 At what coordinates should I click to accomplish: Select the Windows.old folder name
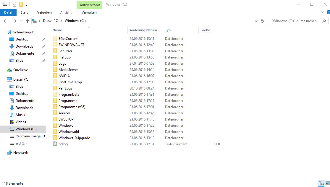pos(69,132)
